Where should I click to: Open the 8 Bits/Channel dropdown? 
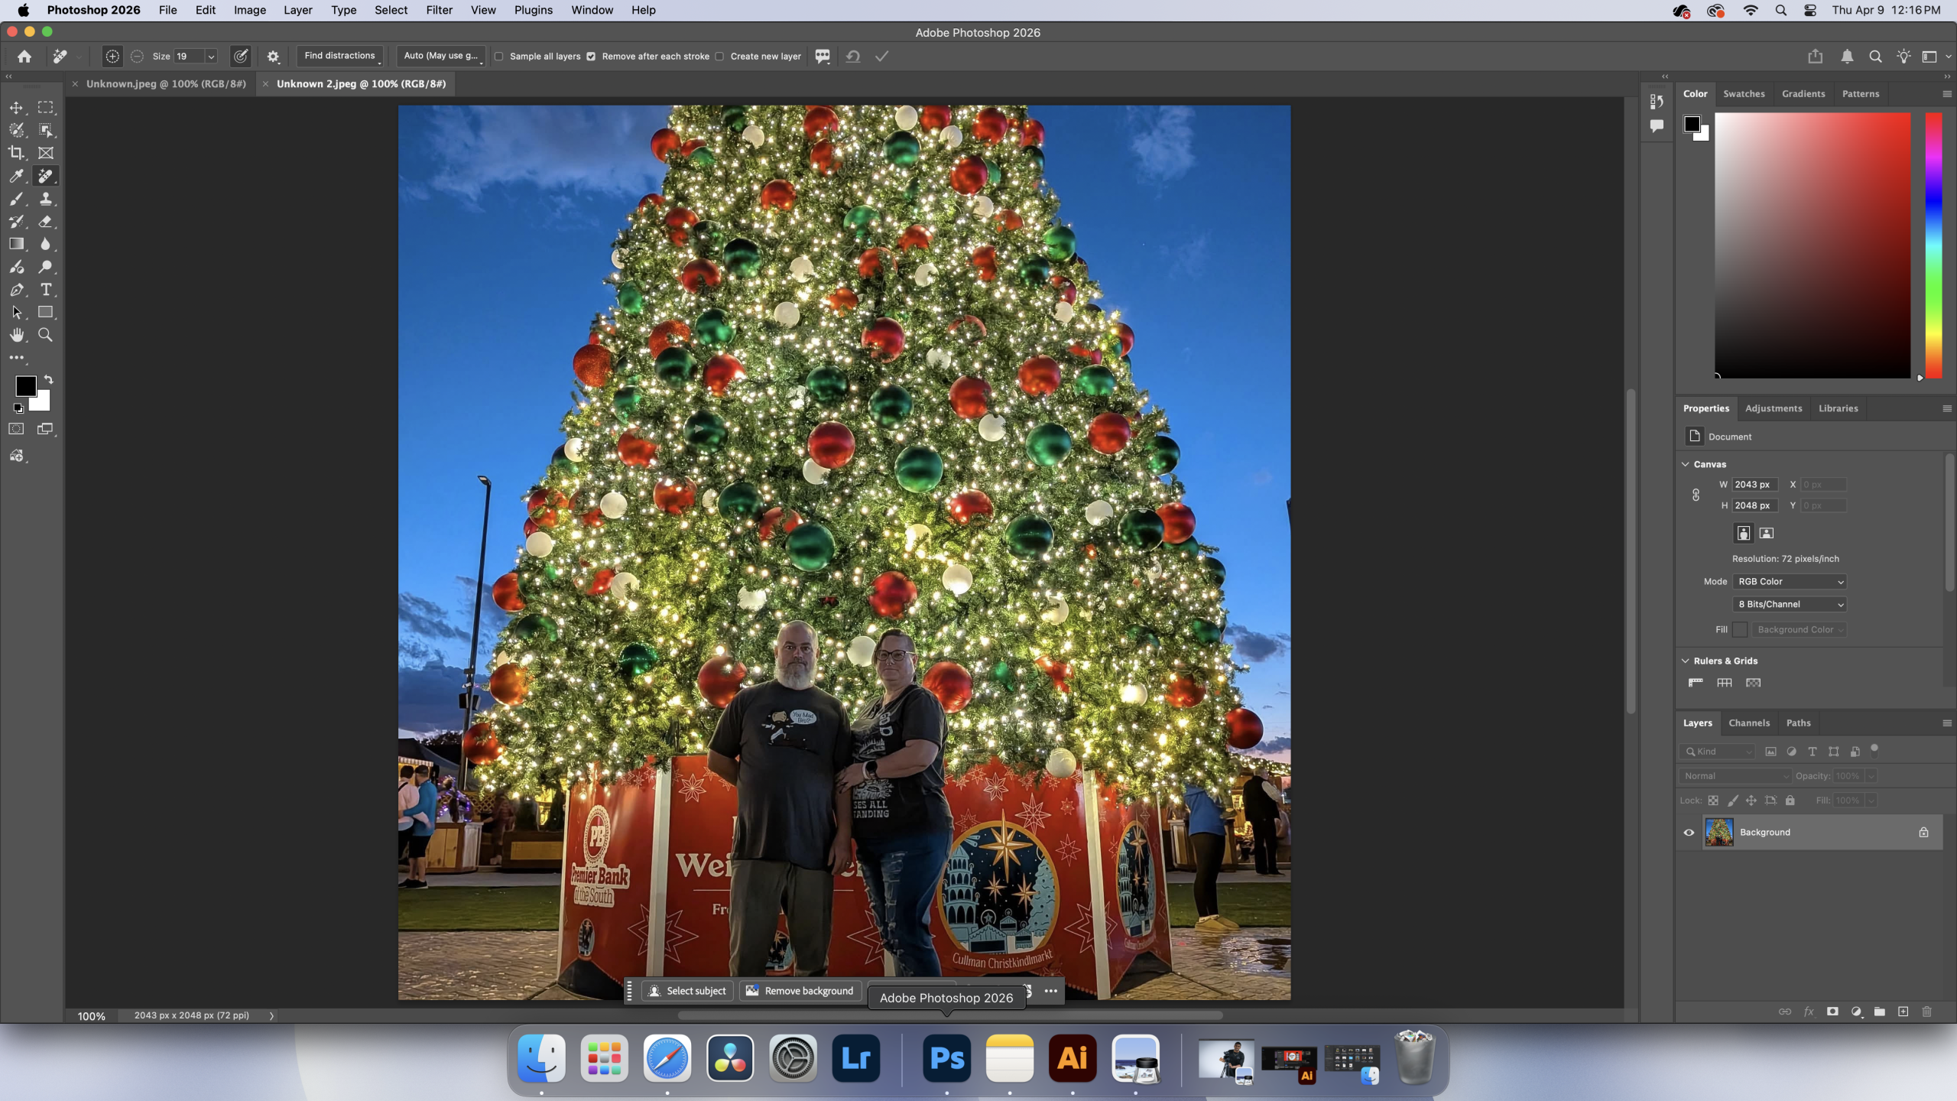point(1789,605)
